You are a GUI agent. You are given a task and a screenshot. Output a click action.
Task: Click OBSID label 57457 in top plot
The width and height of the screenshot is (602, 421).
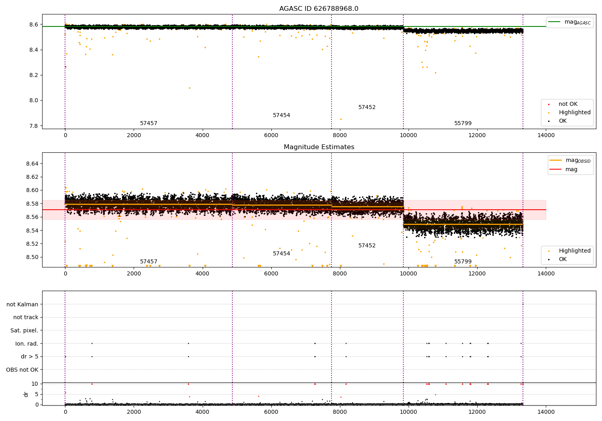(x=148, y=123)
